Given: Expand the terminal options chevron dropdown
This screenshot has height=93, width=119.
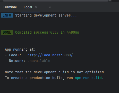Looking at the screenshot, I should [x=50, y=7].
